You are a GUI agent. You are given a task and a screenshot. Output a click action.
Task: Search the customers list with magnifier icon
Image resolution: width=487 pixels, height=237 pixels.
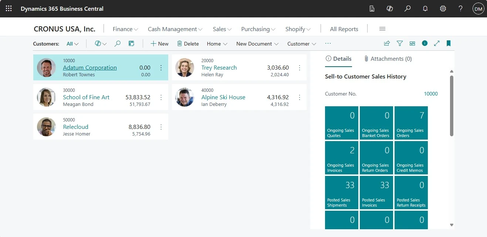coord(117,44)
